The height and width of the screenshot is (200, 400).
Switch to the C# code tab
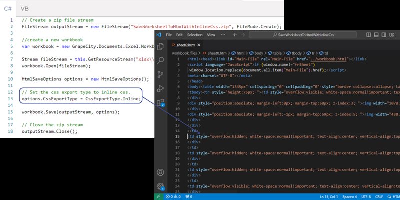[x=8, y=9]
